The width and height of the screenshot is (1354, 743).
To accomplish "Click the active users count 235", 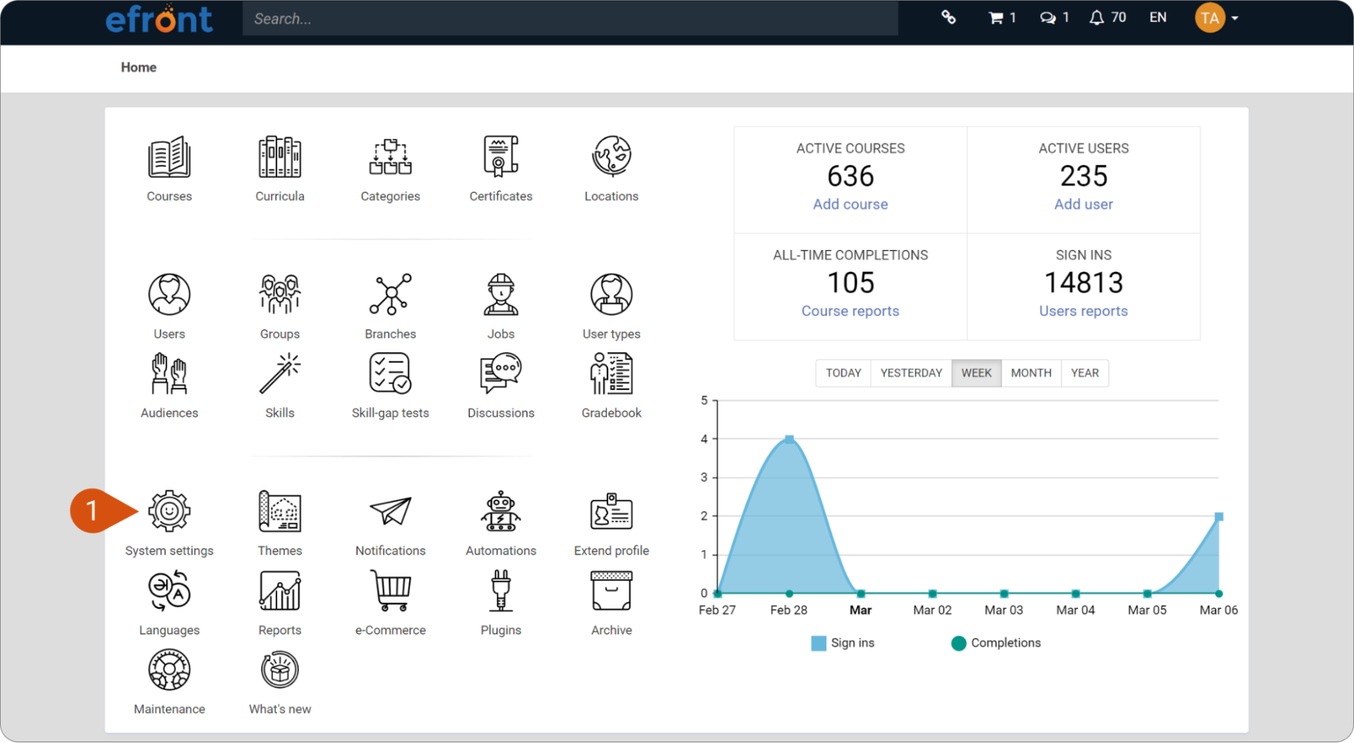I will [x=1083, y=176].
